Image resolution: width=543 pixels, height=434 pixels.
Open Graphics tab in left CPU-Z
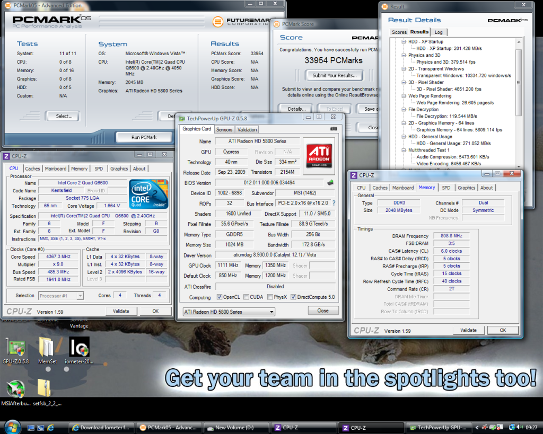119,169
